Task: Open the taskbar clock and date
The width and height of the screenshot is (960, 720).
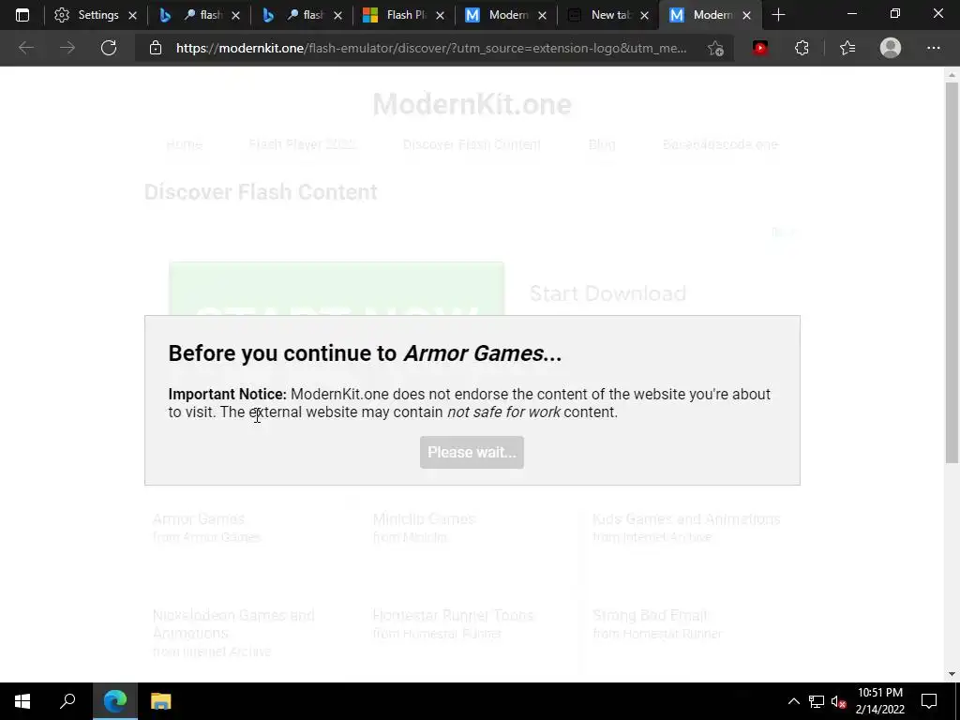Action: coord(879,701)
